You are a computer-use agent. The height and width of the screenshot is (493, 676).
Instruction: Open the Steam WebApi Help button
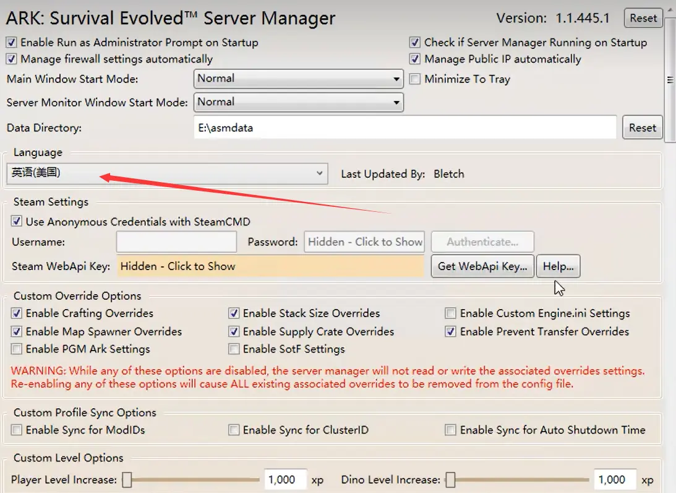click(558, 266)
